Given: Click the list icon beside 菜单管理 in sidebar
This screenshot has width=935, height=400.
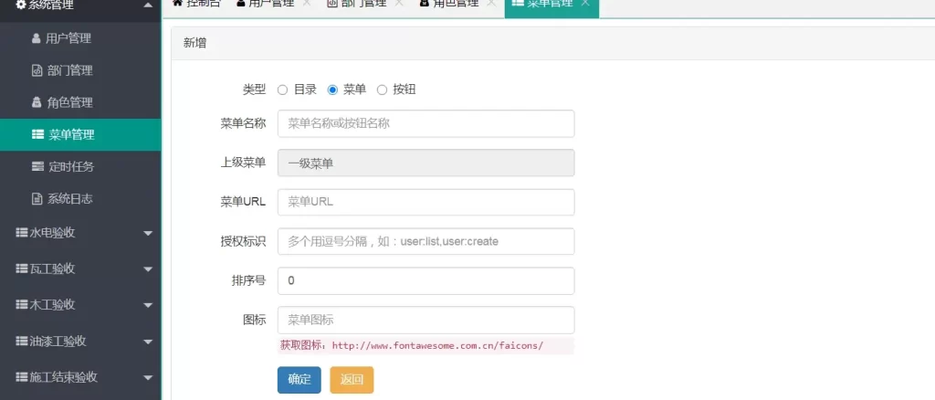Looking at the screenshot, I should point(37,135).
